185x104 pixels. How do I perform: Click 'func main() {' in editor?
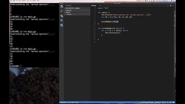(x=103, y=12)
